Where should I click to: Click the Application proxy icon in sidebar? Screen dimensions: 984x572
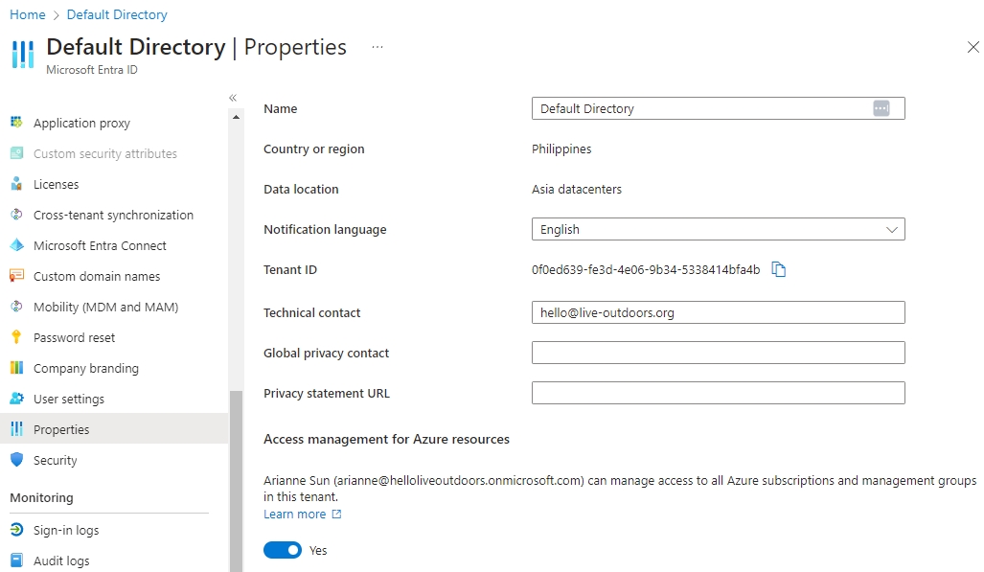pos(16,123)
